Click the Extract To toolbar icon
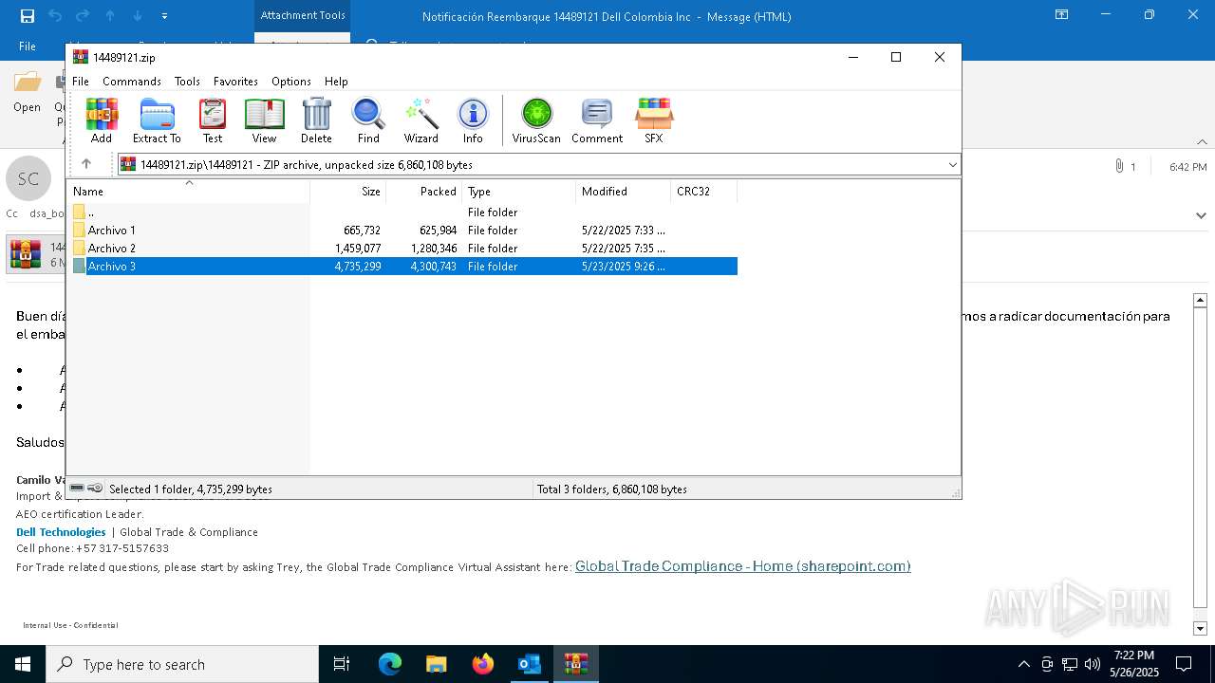The width and height of the screenshot is (1215, 683). pyautogui.click(x=157, y=120)
